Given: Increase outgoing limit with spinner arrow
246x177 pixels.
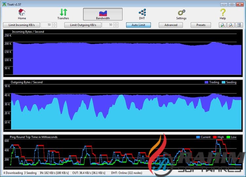Looking at the screenshot, I should coord(116,24).
